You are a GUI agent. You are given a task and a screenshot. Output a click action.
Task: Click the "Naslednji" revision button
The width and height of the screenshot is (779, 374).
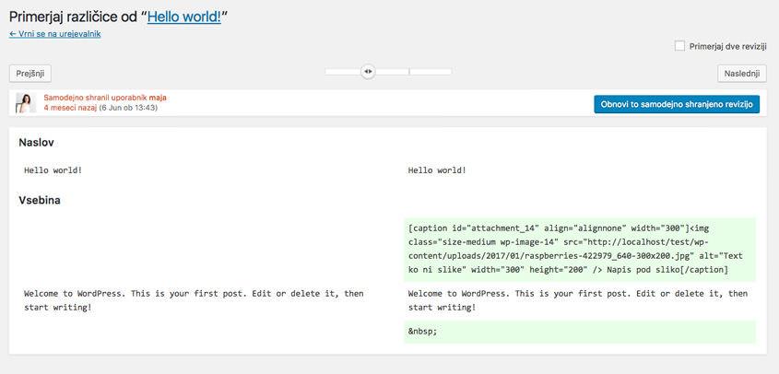742,74
